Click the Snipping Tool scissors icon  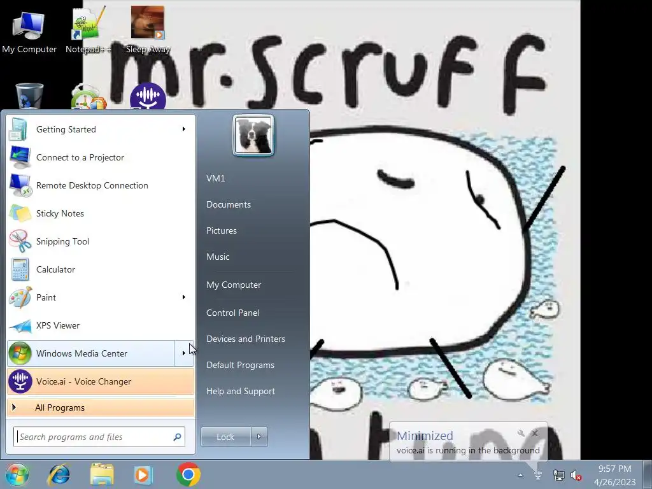coord(20,241)
